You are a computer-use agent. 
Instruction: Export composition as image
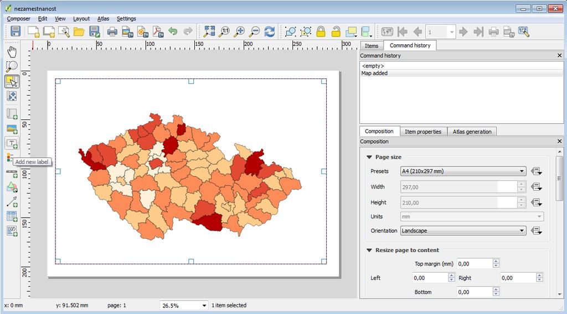[127, 32]
